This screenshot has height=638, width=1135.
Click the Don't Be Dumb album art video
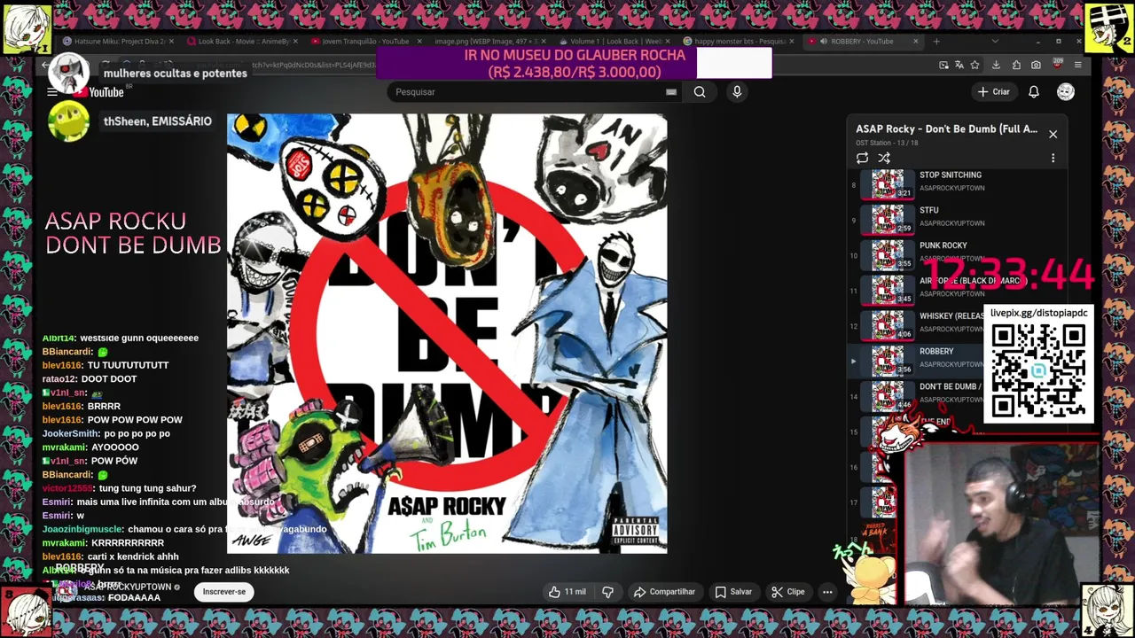coord(447,333)
